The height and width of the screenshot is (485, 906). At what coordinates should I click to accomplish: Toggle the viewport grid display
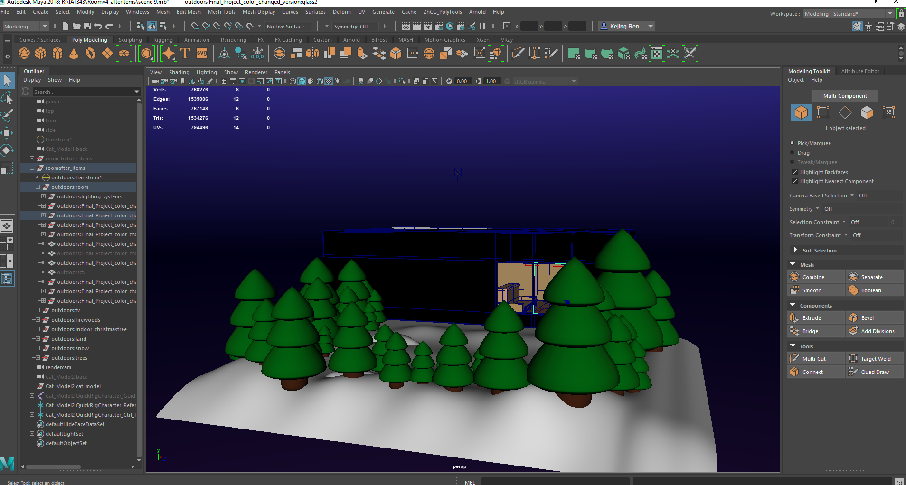224,81
